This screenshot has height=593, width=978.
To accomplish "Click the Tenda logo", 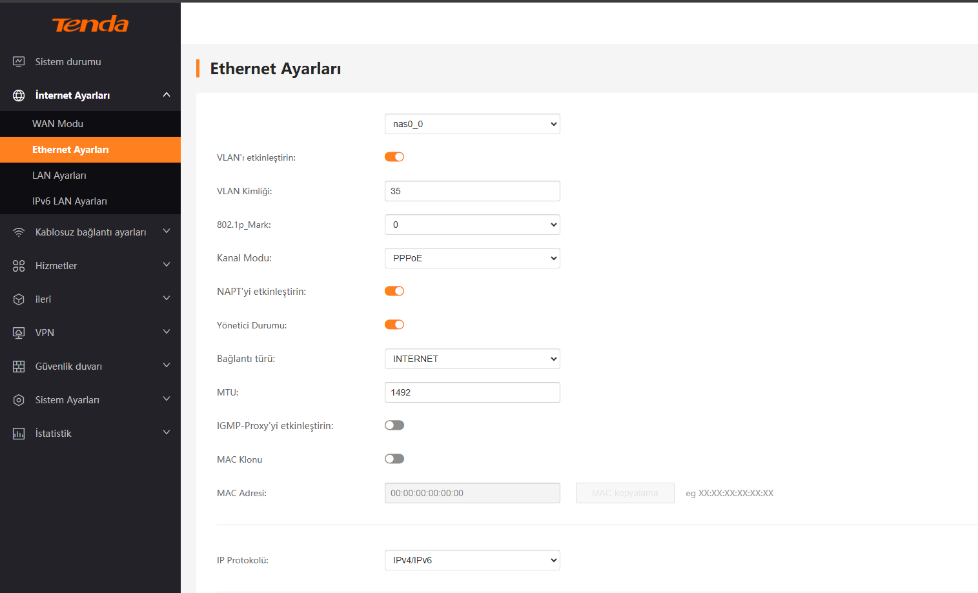I will click(90, 25).
